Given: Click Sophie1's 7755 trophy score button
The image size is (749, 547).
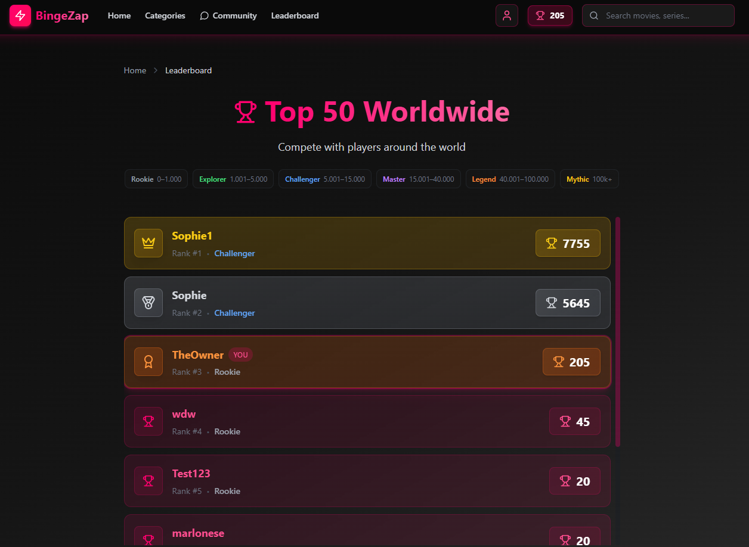Looking at the screenshot, I should click(x=568, y=243).
